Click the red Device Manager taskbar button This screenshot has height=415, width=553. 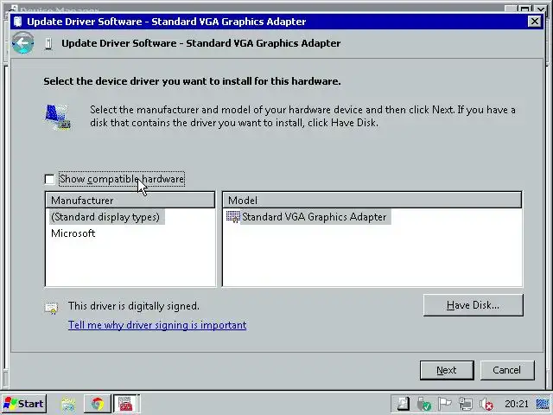pyautogui.click(x=126, y=404)
